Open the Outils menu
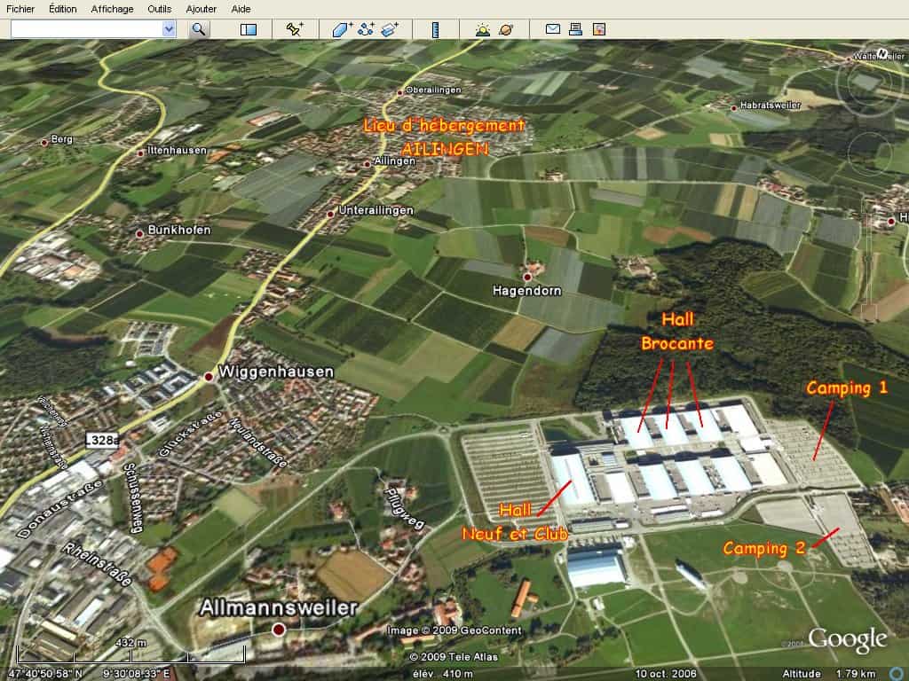The width and height of the screenshot is (909, 681). tap(160, 9)
